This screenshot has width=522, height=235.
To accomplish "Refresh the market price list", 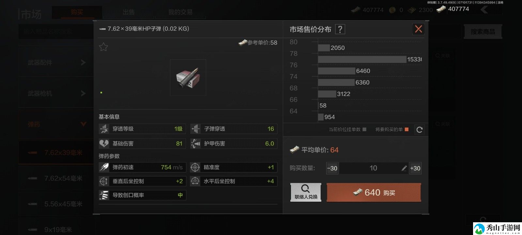I will pos(420,130).
